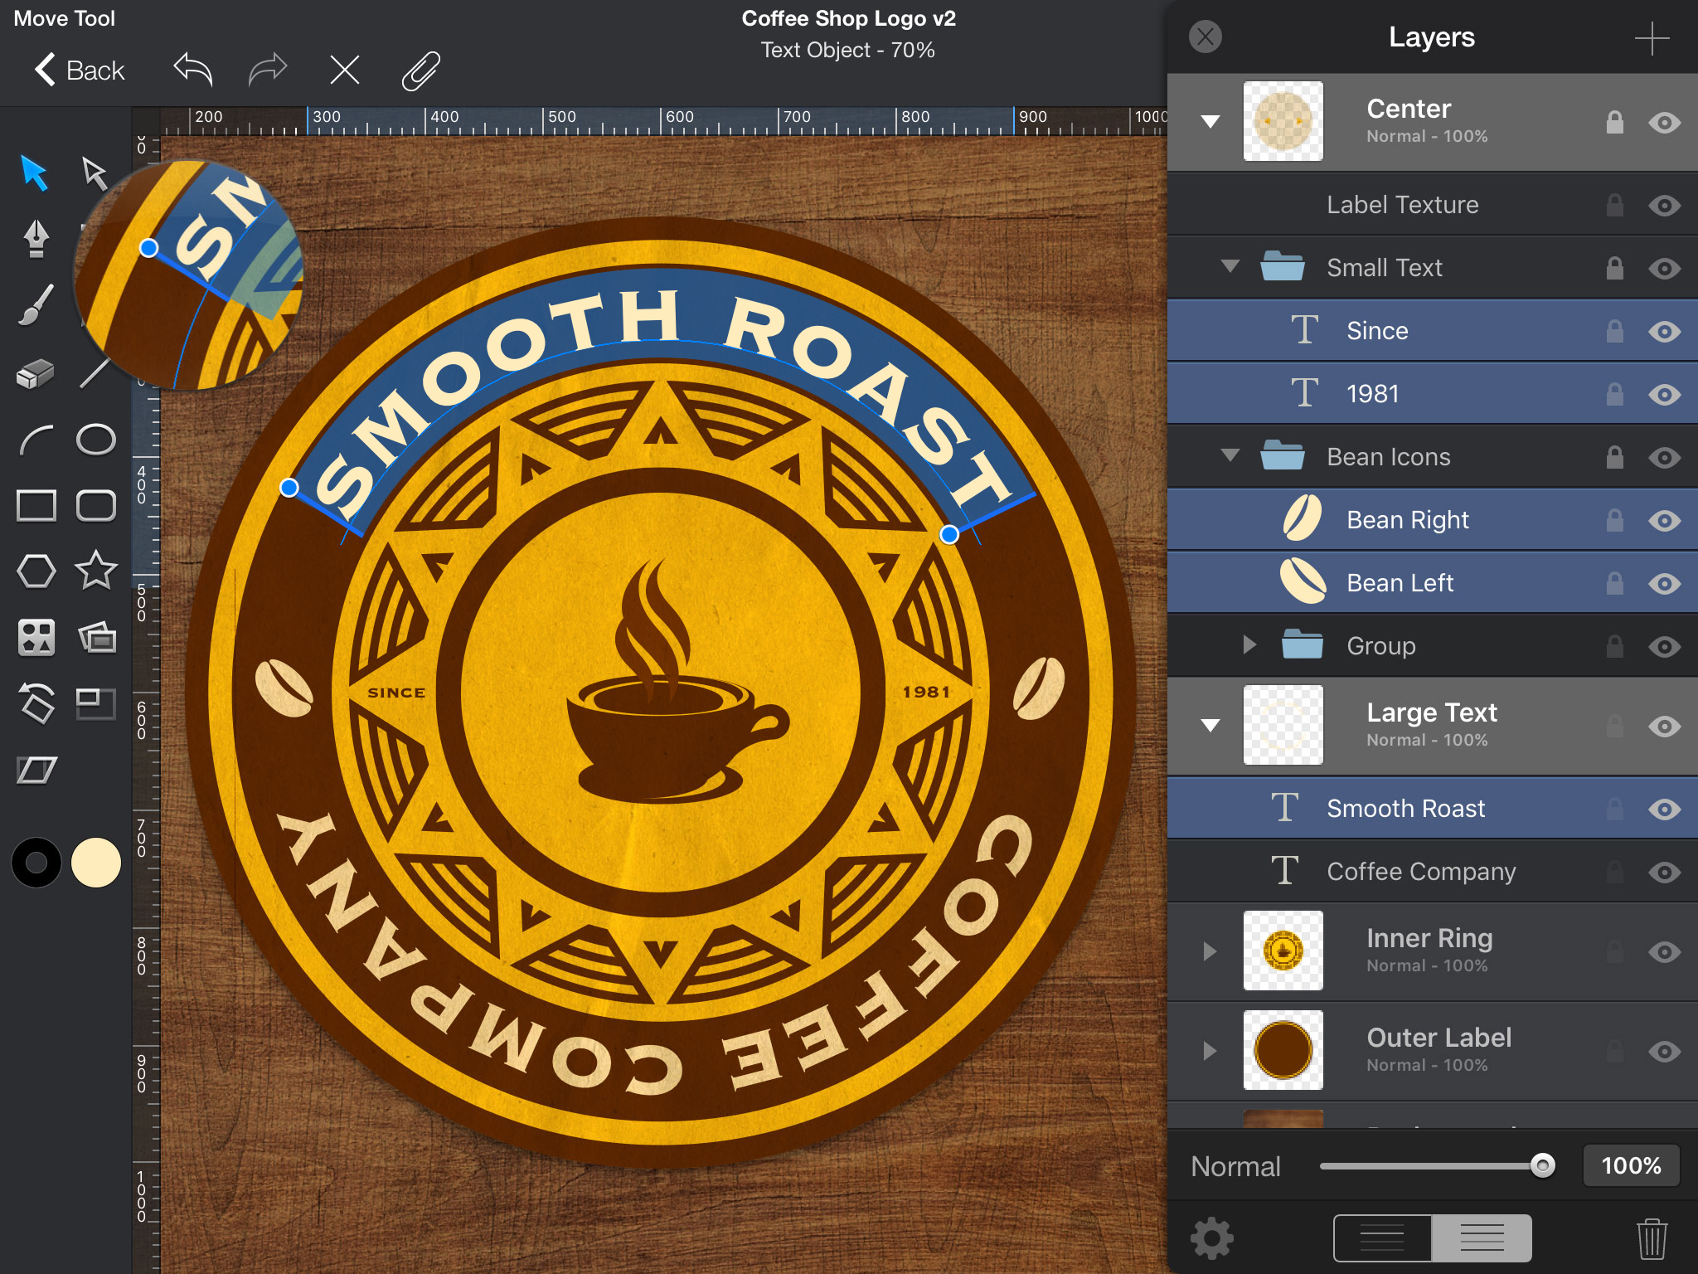Viewport: 1698px width, 1274px height.
Task: Hide the Bean Right layer
Action: [1665, 519]
